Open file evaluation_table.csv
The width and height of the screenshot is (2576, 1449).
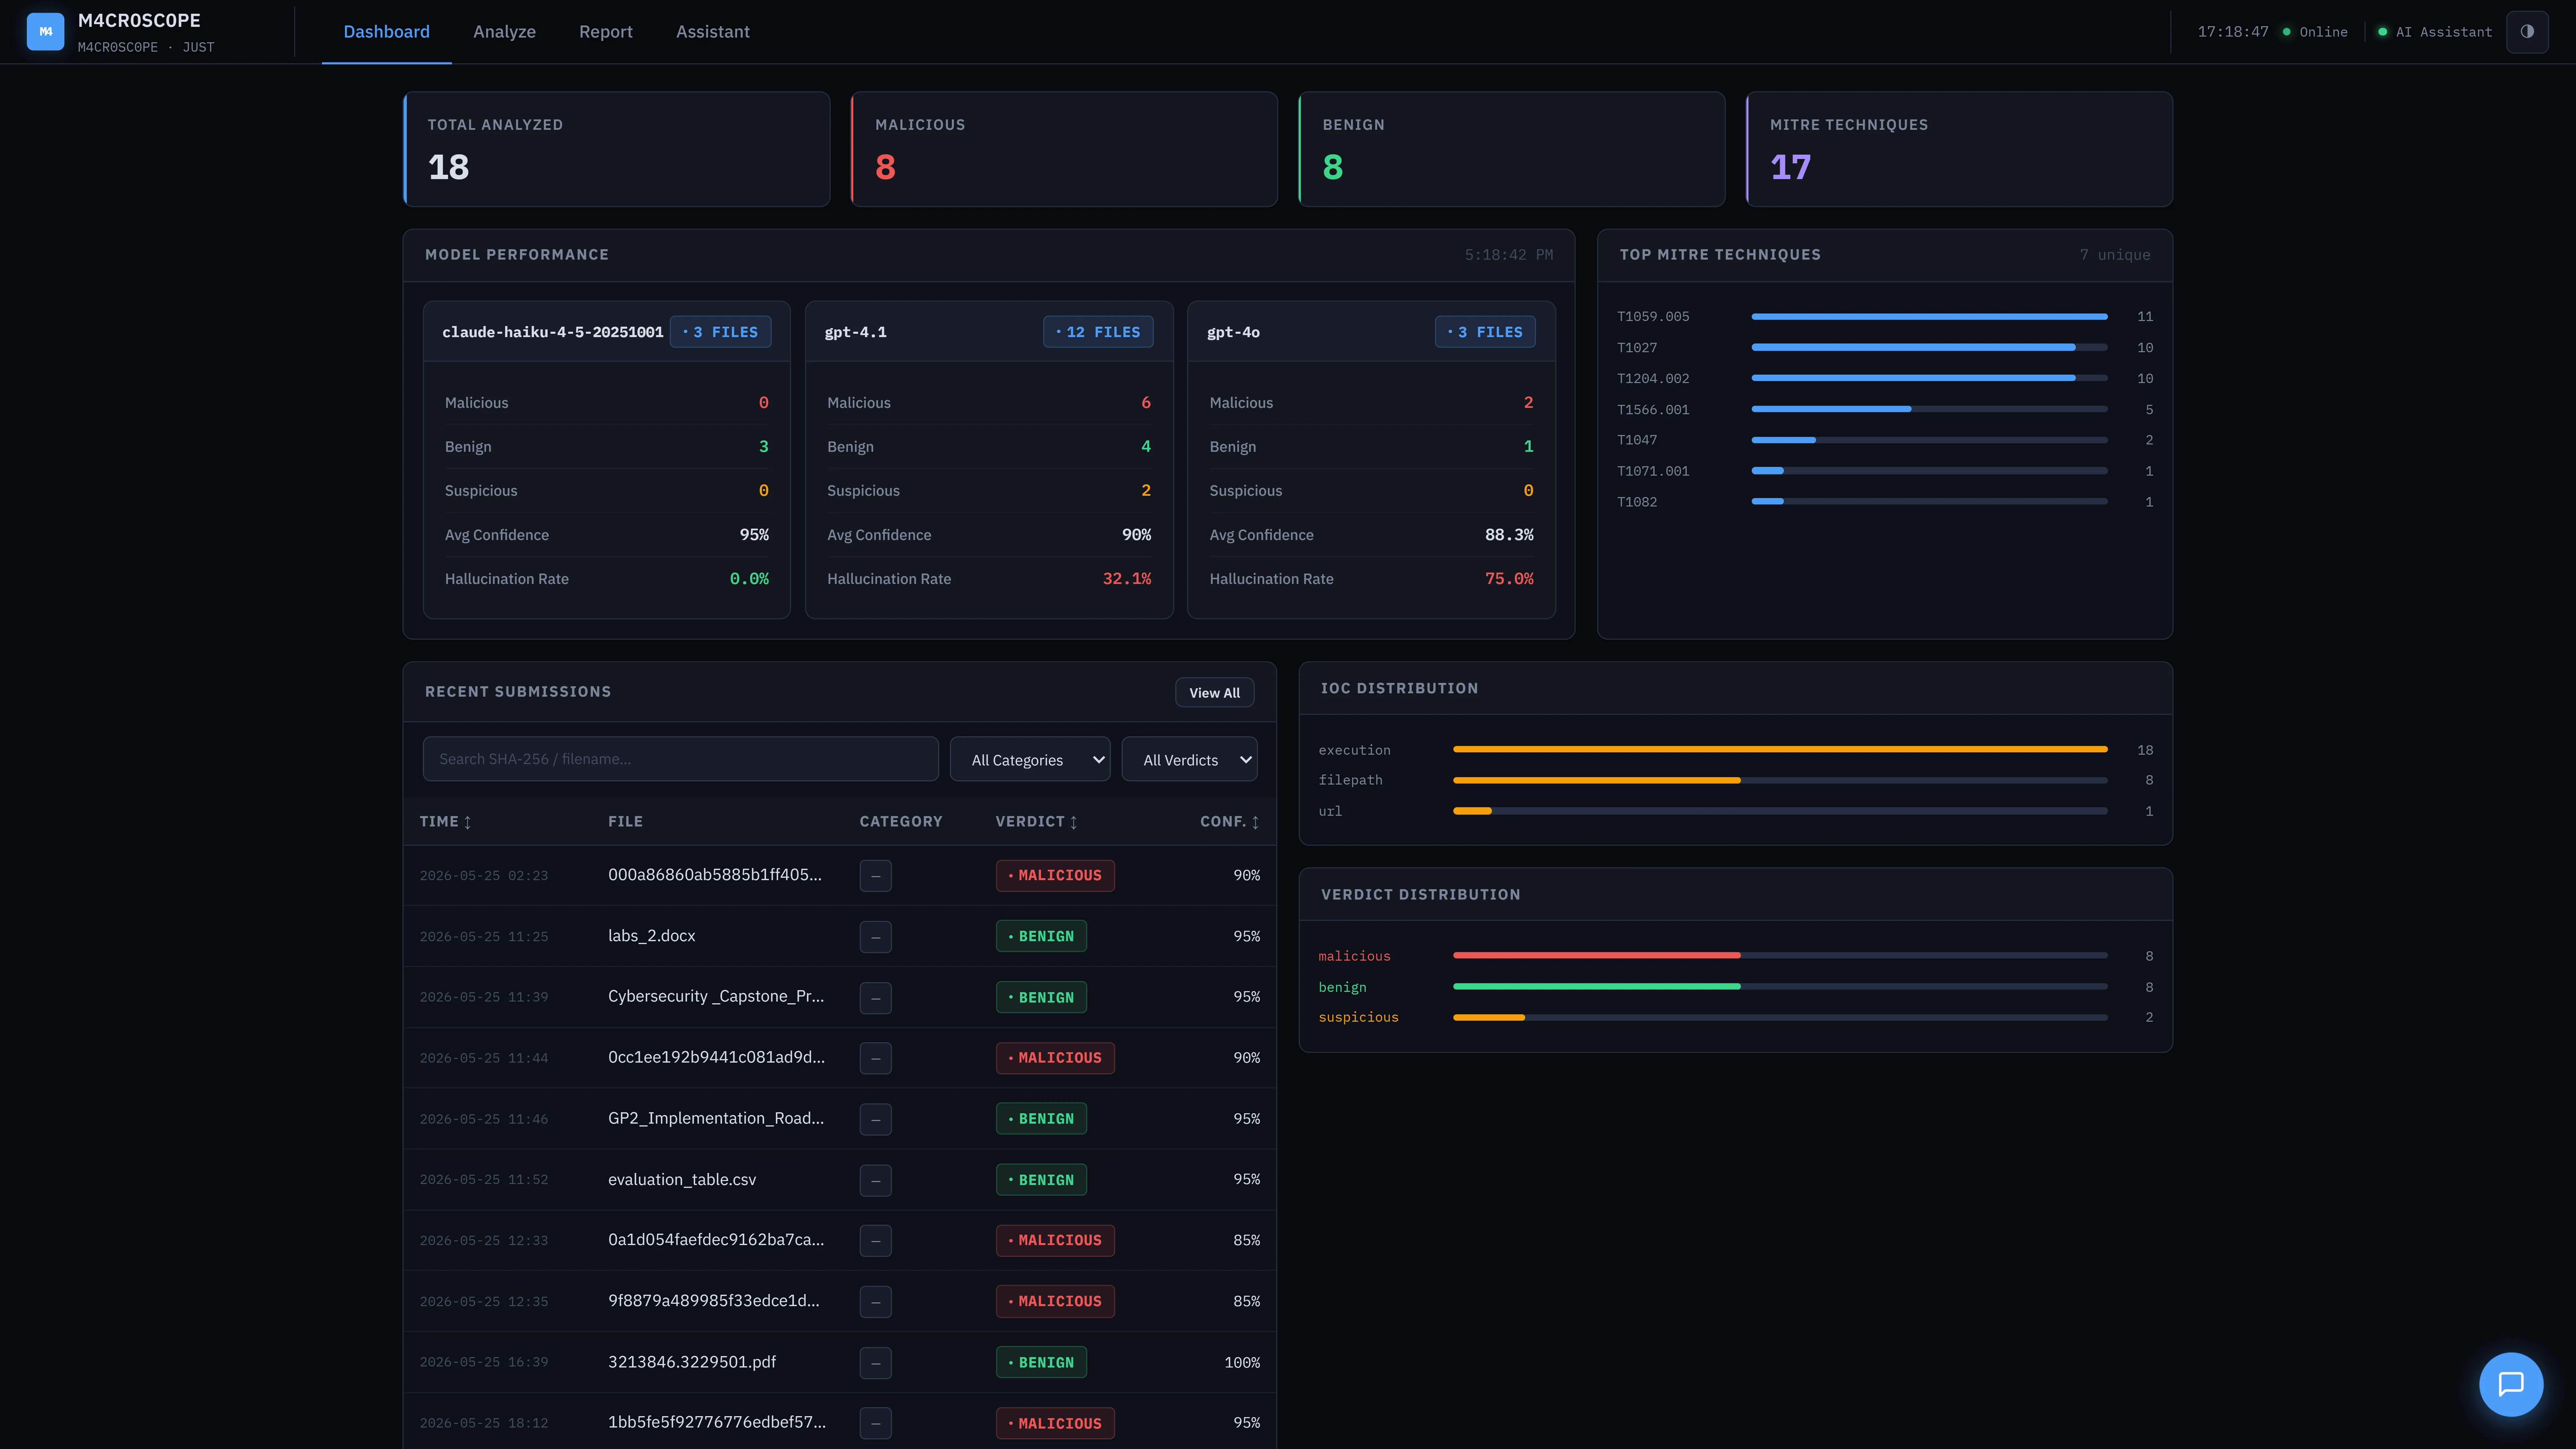point(682,1180)
